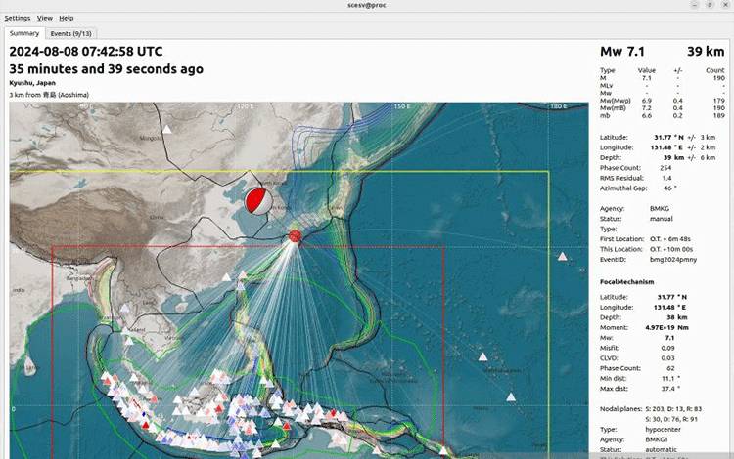Click the Type value hypocenter
This screenshot has height=459, width=734.
pyautogui.click(x=663, y=430)
